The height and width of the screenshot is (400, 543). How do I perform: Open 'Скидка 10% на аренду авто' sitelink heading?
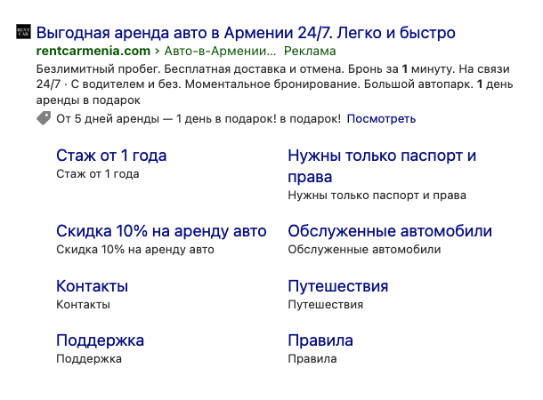[161, 231]
